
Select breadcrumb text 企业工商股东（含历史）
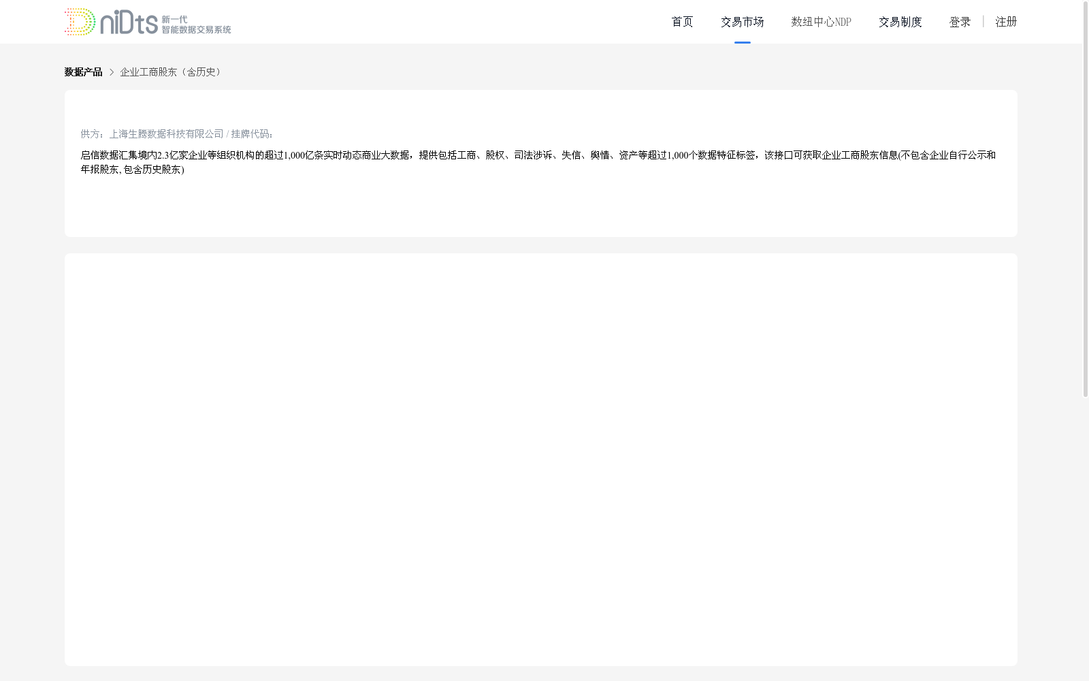coord(172,72)
